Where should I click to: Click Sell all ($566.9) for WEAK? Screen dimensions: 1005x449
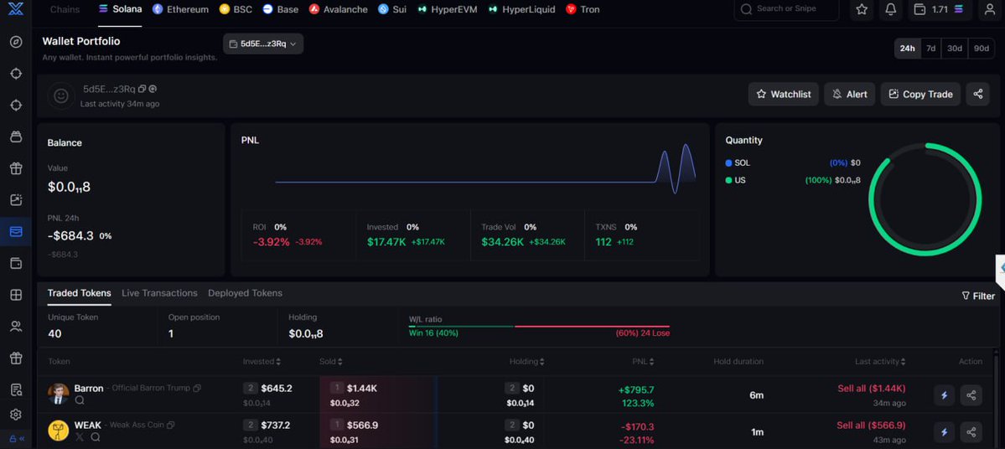871,425
